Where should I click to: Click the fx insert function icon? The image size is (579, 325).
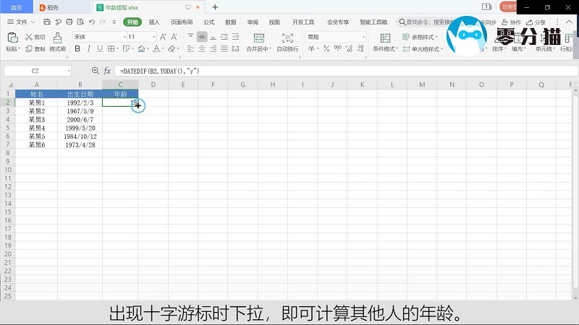(x=107, y=71)
